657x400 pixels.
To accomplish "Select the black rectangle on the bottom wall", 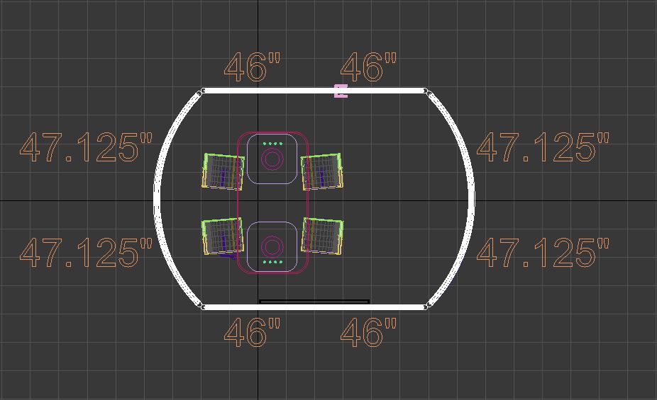I will pyautogui.click(x=314, y=302).
